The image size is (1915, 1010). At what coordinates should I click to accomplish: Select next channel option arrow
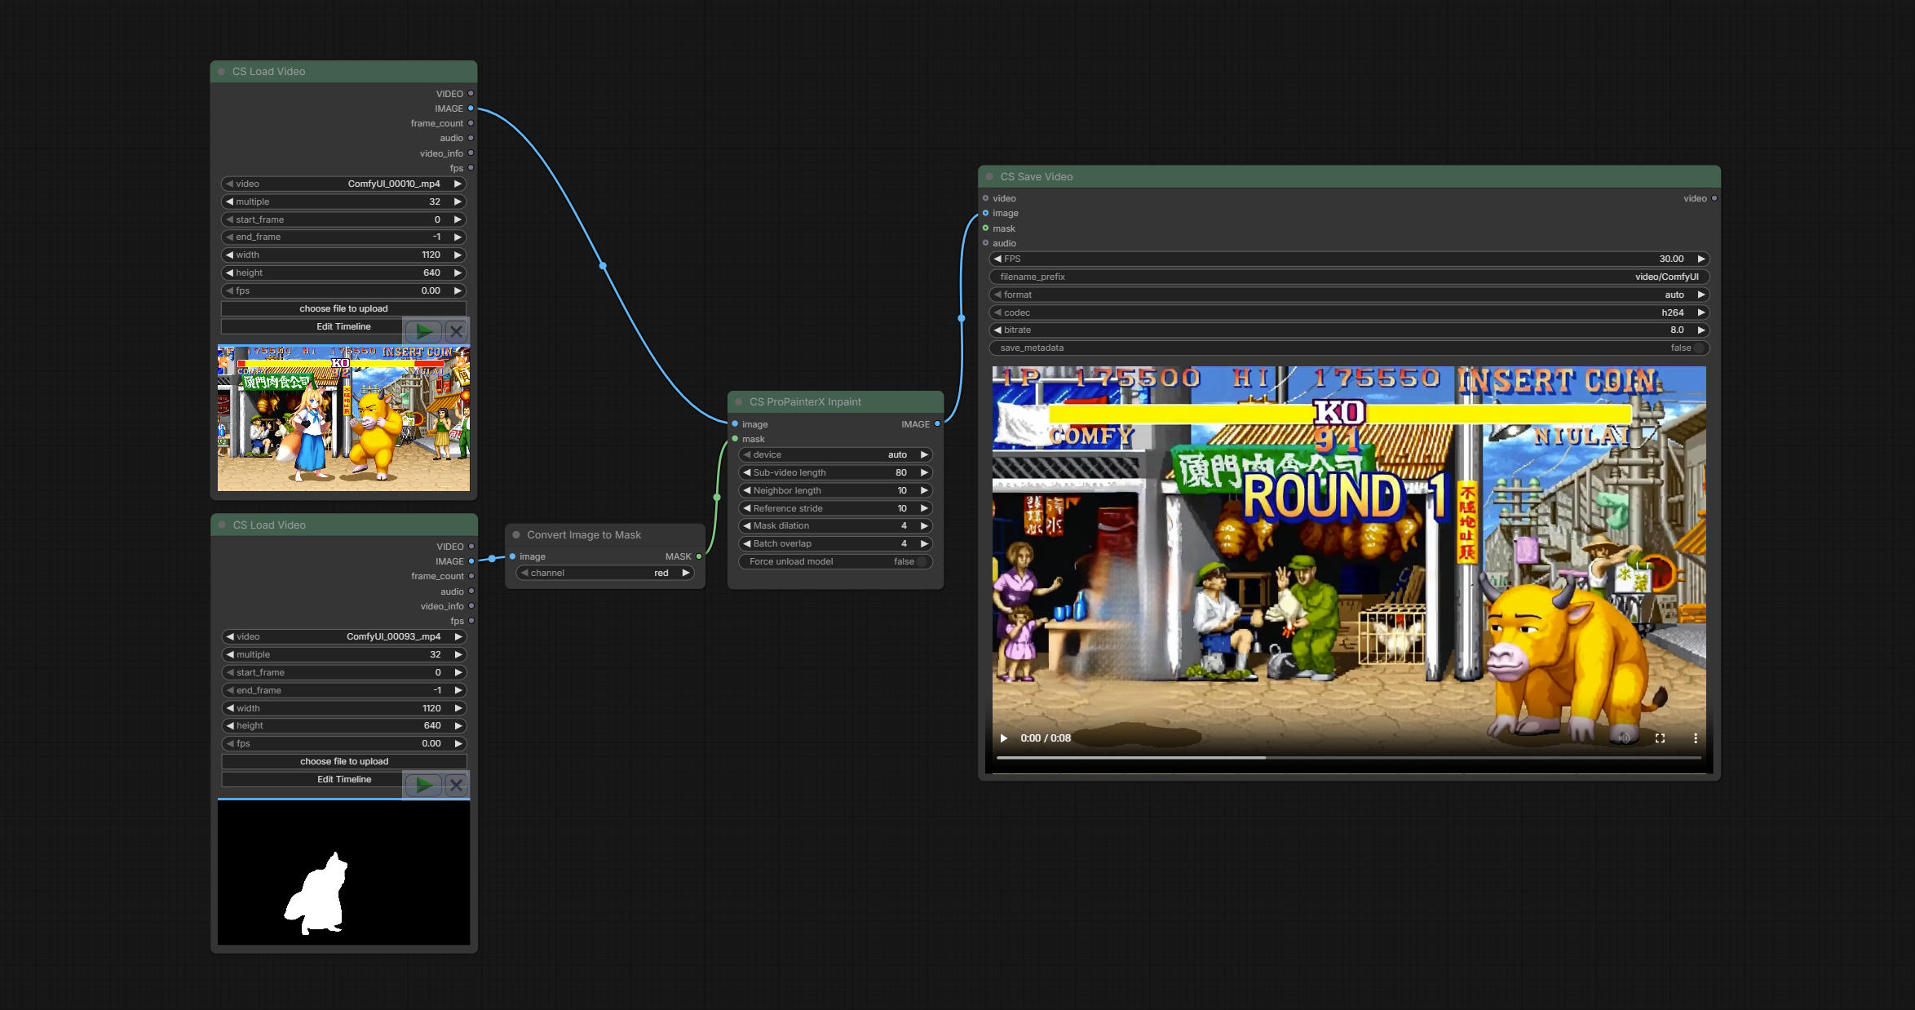point(686,573)
